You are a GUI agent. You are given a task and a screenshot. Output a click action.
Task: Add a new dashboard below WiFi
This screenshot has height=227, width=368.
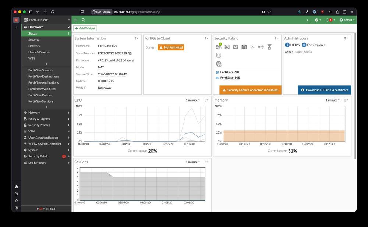[46, 64]
